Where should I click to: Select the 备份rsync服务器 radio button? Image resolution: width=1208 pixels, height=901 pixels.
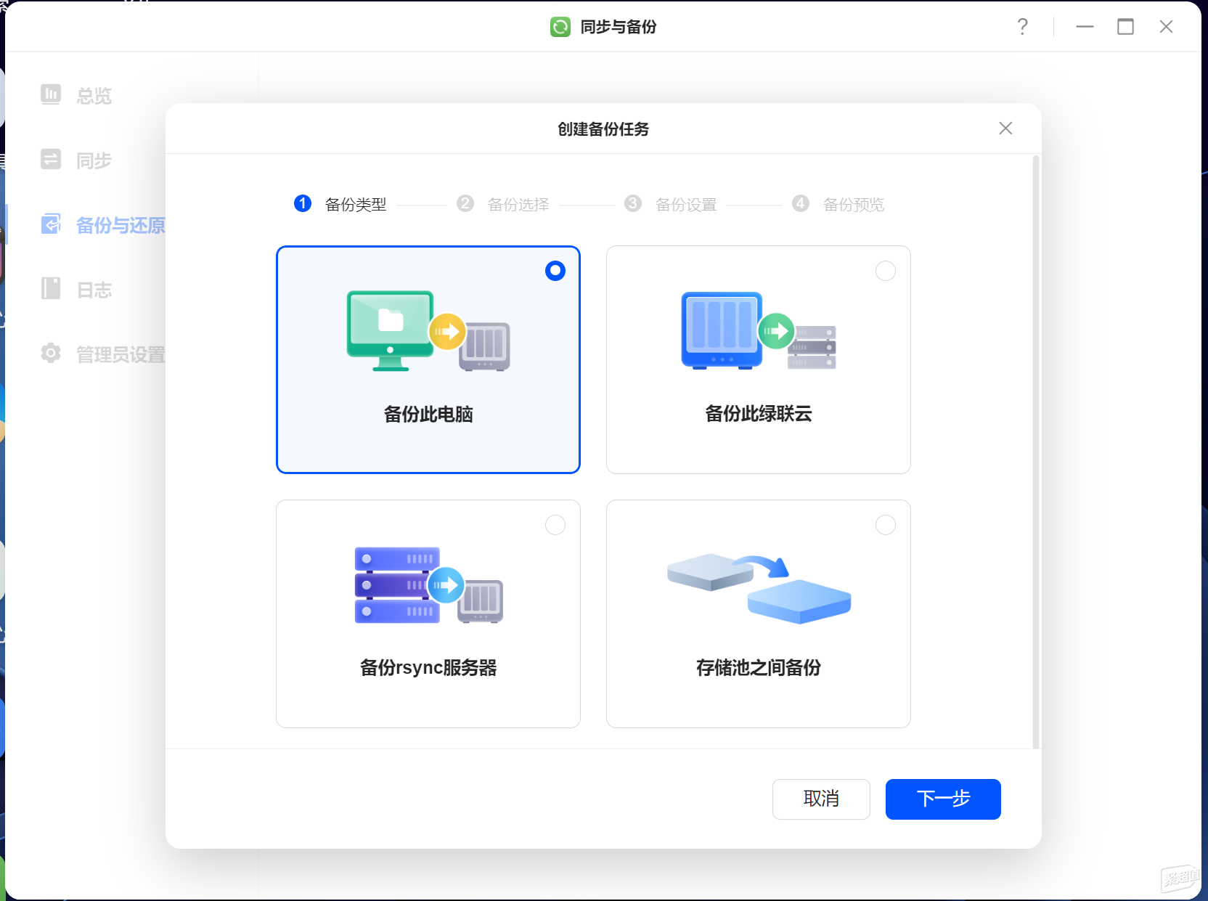click(x=555, y=525)
